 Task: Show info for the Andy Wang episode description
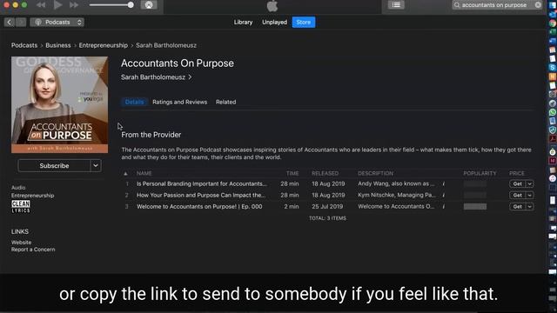pyautogui.click(x=443, y=183)
